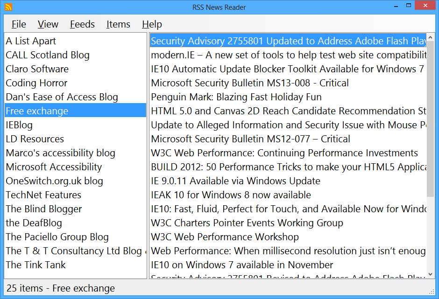Click the resize grip in the status bar corner

432,292
